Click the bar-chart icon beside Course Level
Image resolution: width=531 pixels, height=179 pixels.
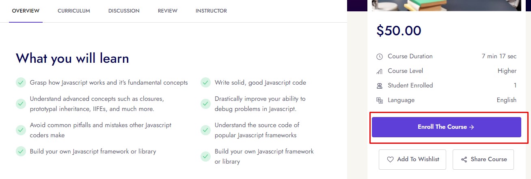tap(380, 71)
